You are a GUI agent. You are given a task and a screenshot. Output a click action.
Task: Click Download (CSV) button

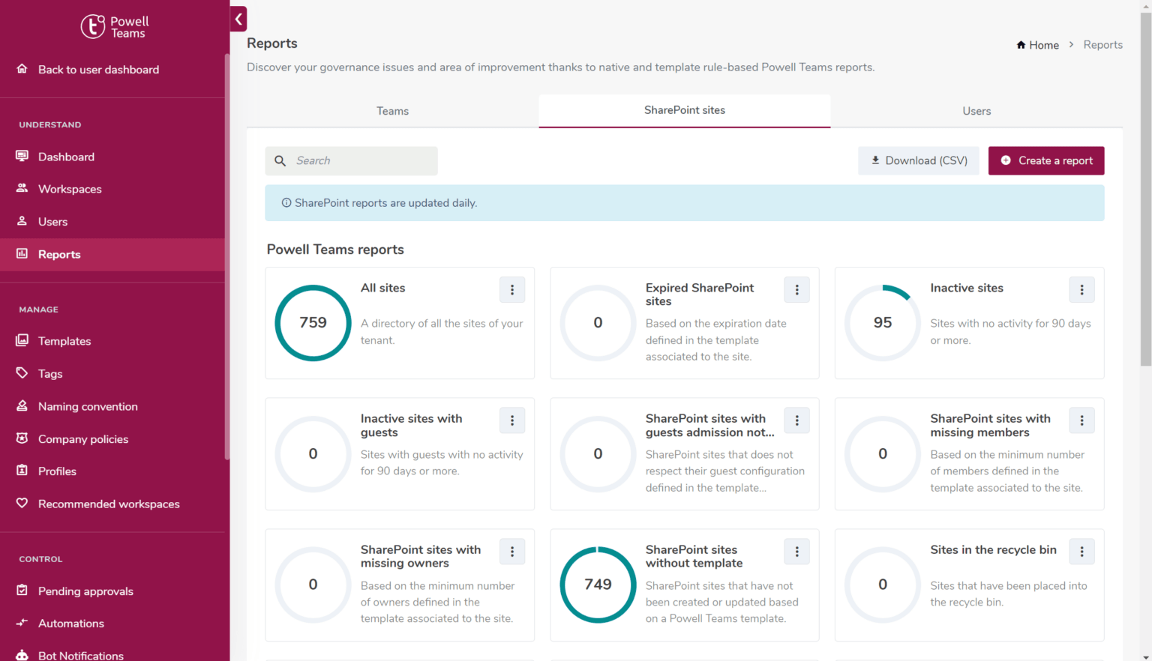coord(918,160)
